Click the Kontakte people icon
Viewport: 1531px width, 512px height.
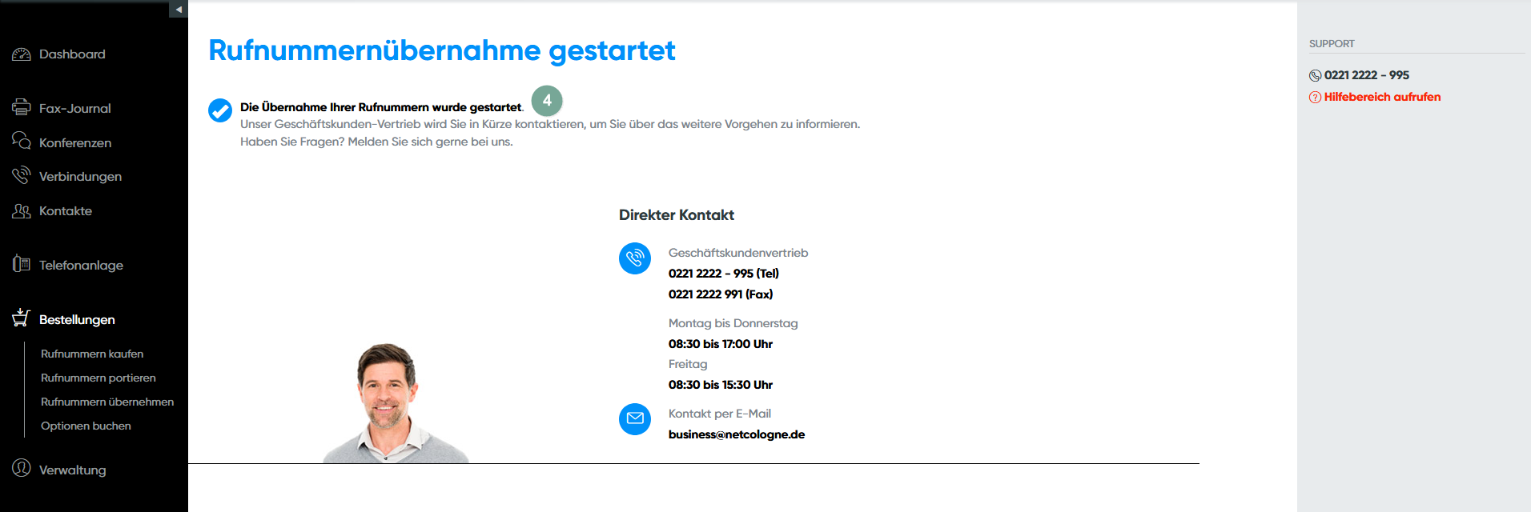pos(22,211)
